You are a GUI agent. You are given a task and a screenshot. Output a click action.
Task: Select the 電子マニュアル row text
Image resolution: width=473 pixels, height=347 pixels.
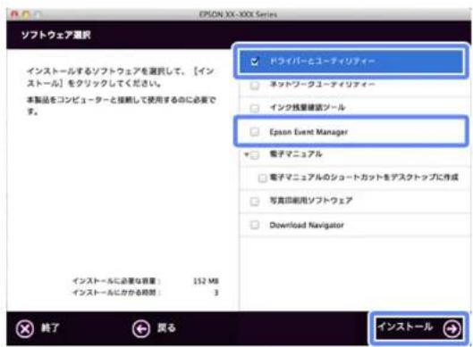tap(296, 154)
